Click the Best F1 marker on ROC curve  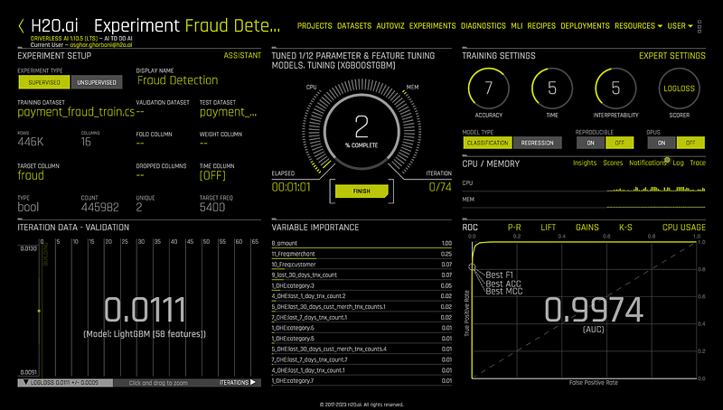pos(472,267)
